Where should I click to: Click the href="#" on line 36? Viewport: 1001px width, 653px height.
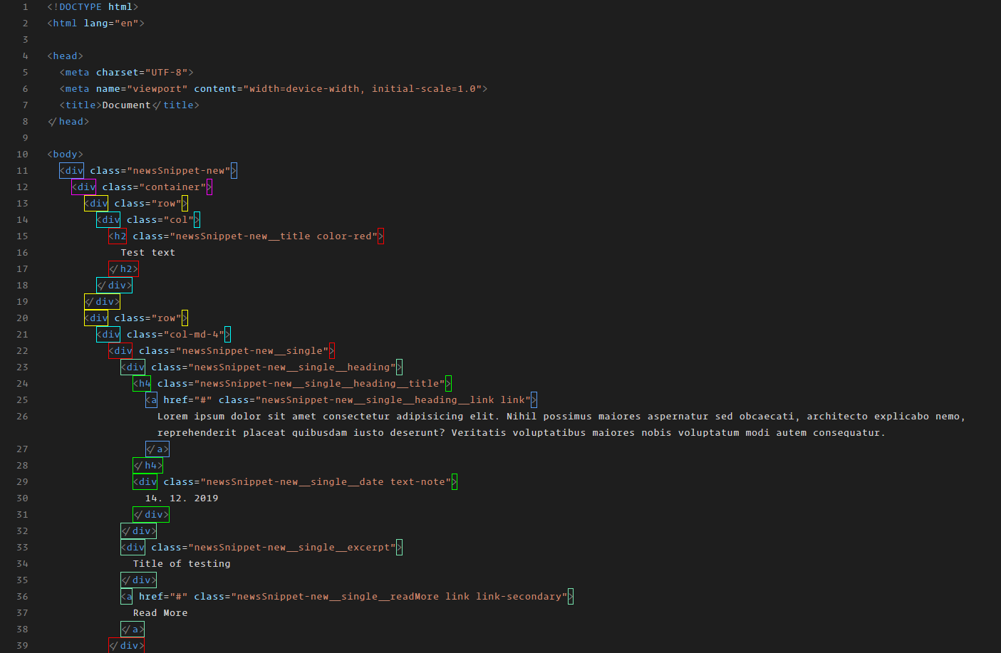pos(163,597)
